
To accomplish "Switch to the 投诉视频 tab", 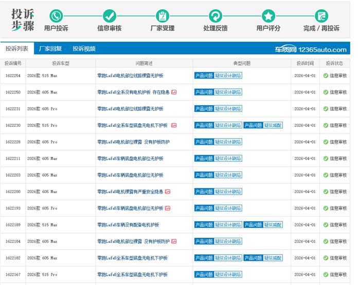I will click(84, 49).
